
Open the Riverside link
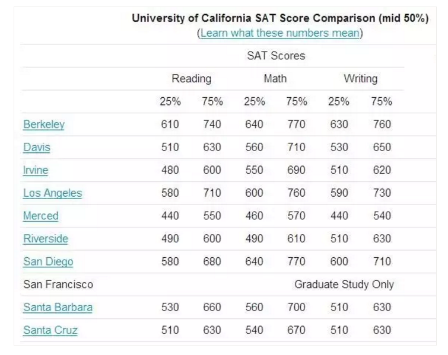tap(46, 239)
